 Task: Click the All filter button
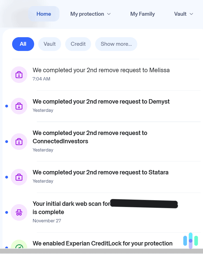point(23,44)
